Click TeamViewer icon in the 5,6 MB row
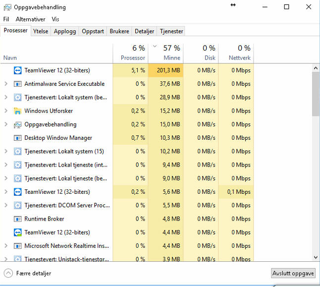This screenshot has height=287, width=320. coord(17,192)
